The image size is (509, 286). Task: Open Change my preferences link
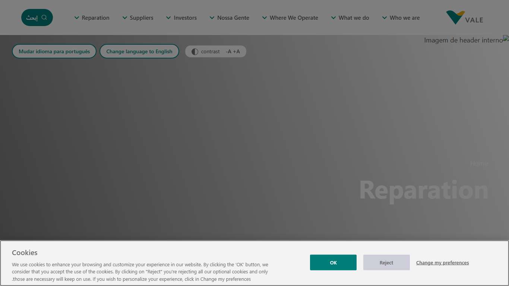pos(442,263)
